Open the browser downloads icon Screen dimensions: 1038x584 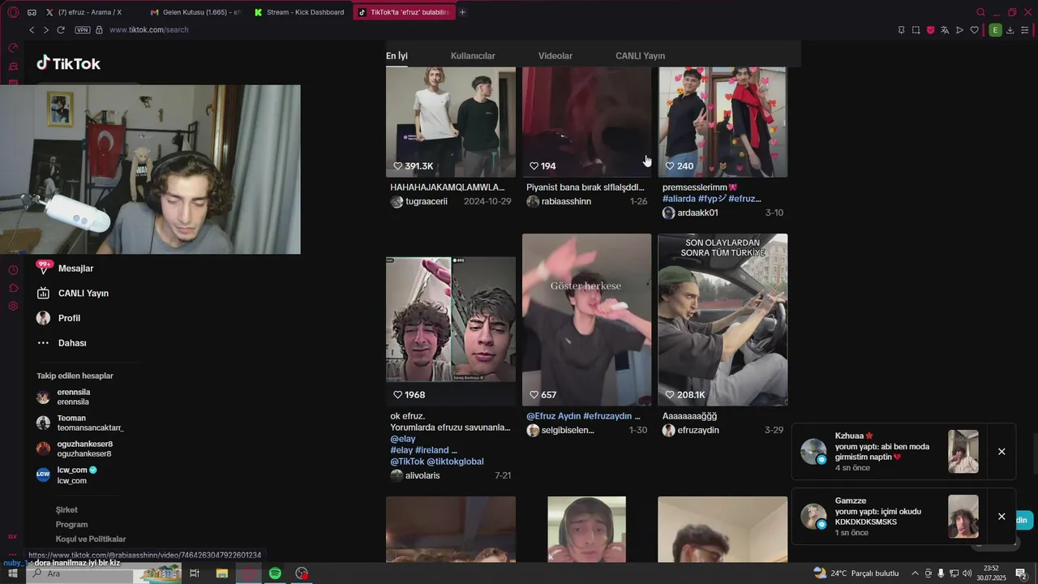tap(1010, 30)
